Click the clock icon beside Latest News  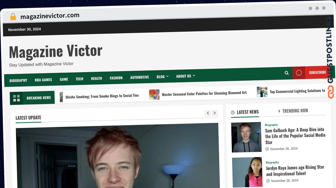coord(233,113)
